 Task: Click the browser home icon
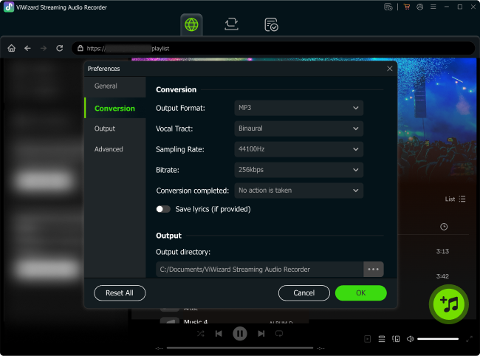coord(11,48)
